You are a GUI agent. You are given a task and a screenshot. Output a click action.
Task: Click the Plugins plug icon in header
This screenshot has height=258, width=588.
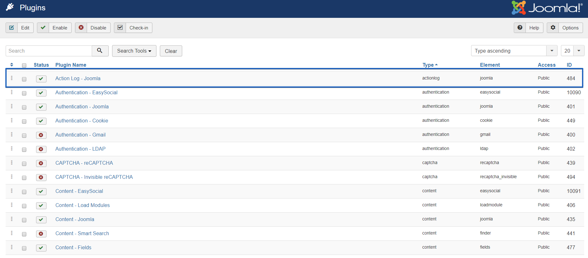10,7
